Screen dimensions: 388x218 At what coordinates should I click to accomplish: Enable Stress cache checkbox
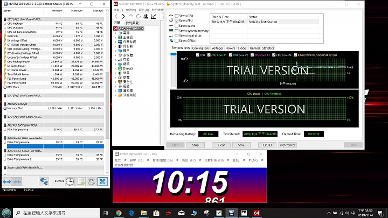pos(176,26)
